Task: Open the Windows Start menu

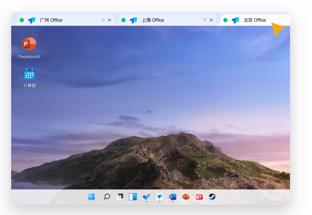Action: [92, 197]
